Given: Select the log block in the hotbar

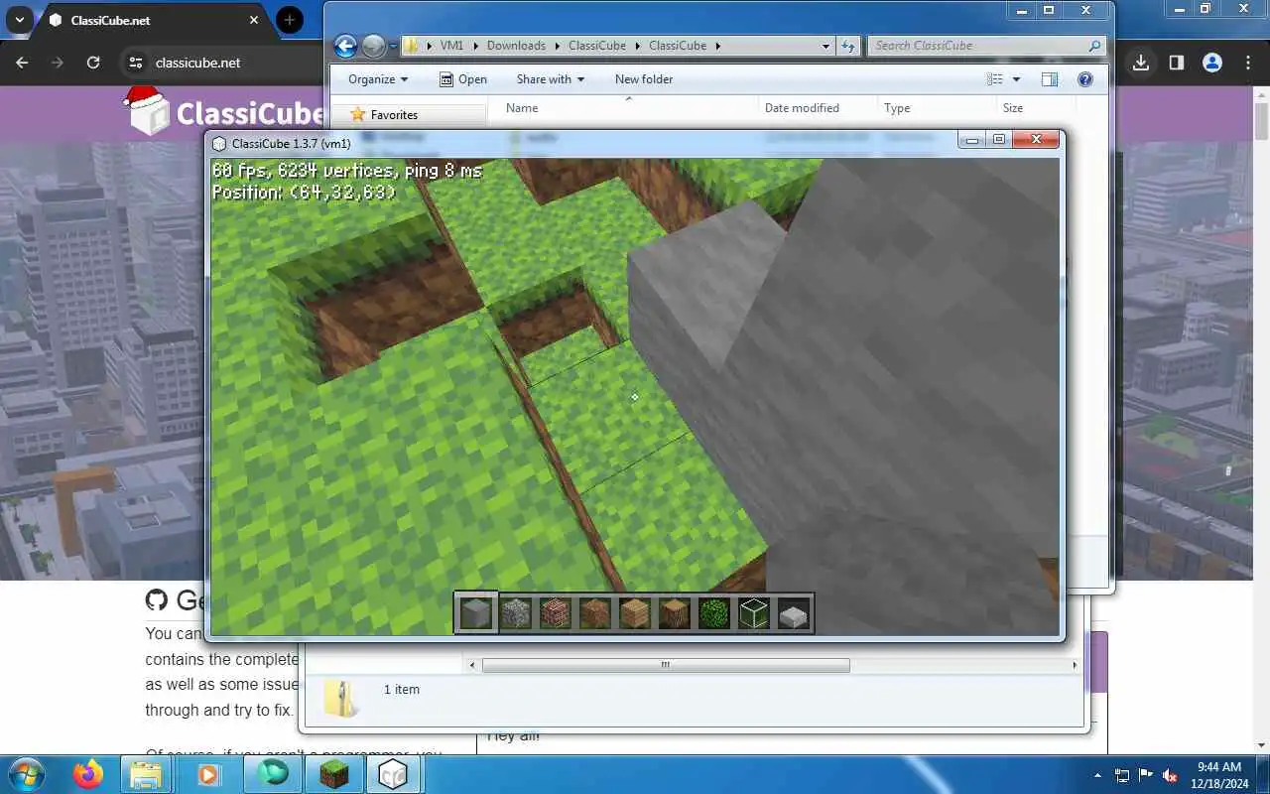Looking at the screenshot, I should [675, 613].
